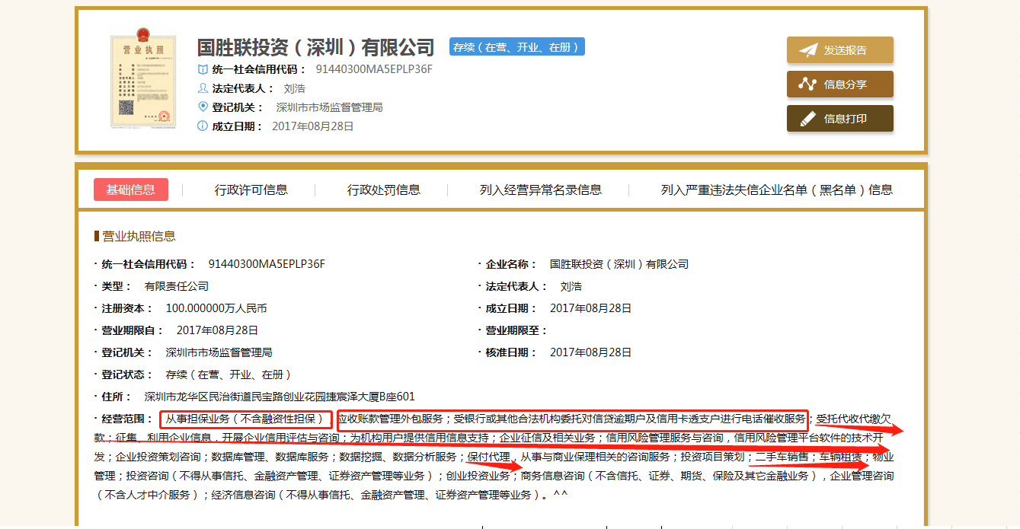Click credit code 91440300MA5EPLP36F in the header
The height and width of the screenshot is (529, 1020).
click(374, 69)
